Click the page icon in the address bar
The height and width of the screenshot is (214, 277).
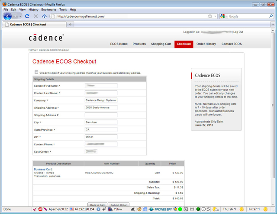53,16
